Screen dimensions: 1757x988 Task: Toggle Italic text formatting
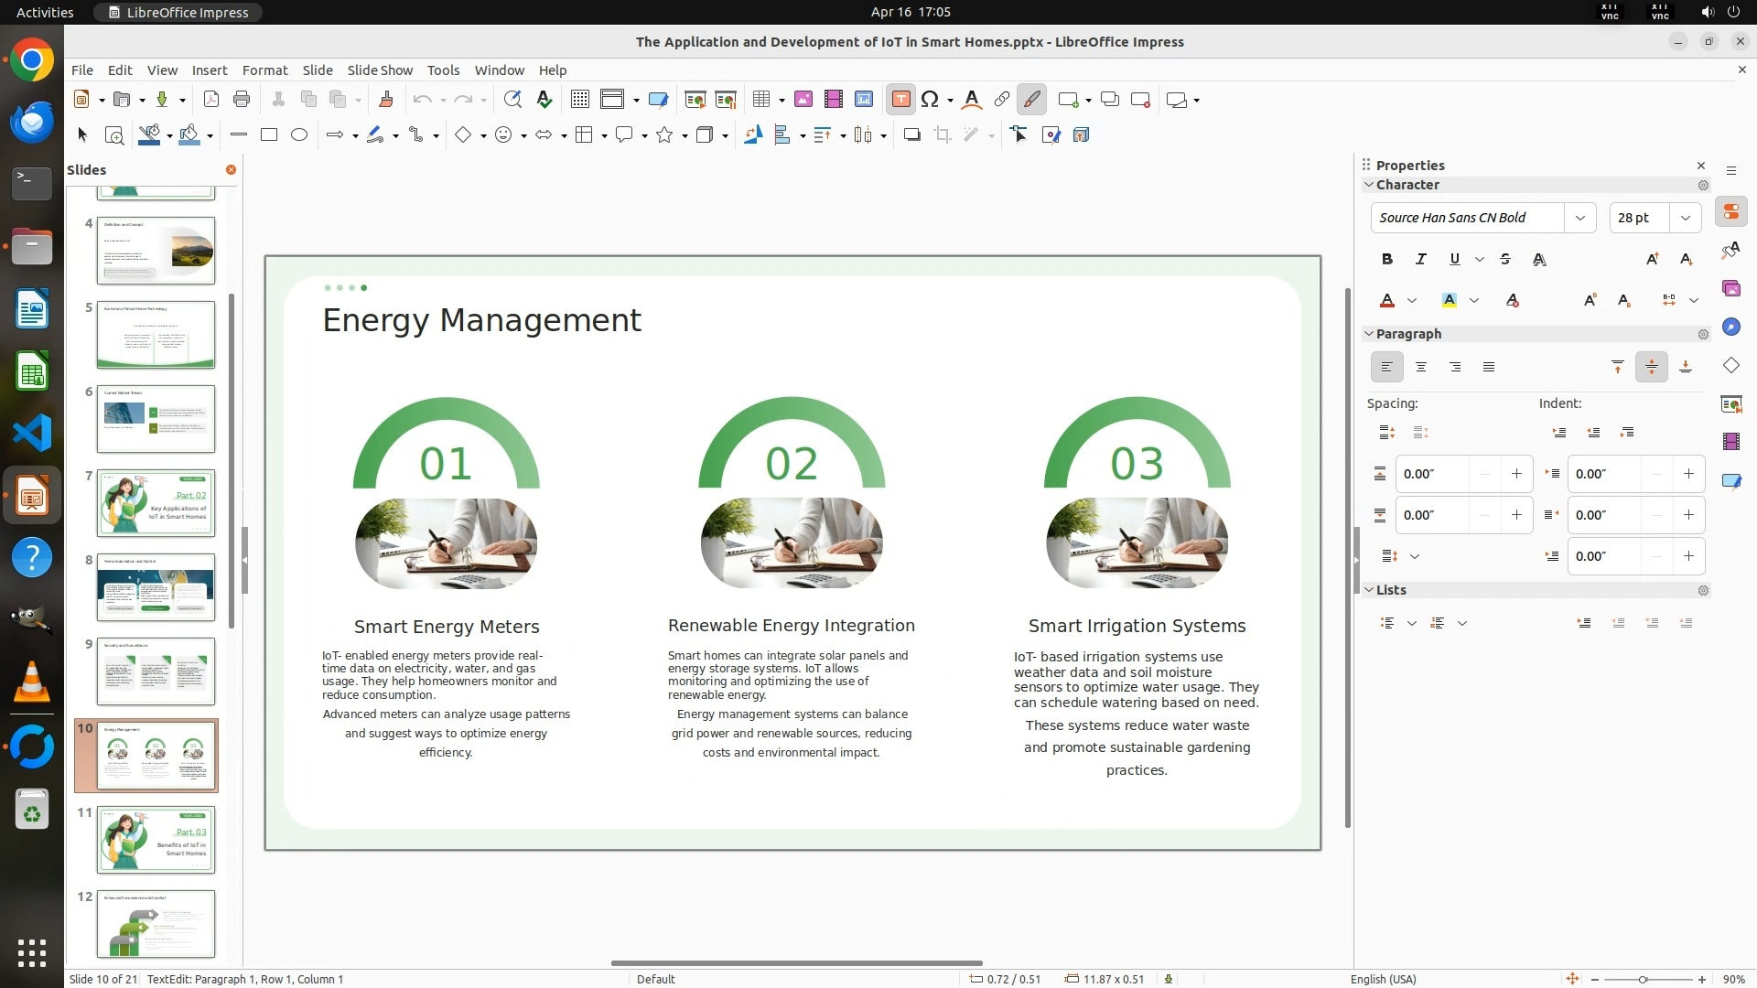pyautogui.click(x=1421, y=260)
